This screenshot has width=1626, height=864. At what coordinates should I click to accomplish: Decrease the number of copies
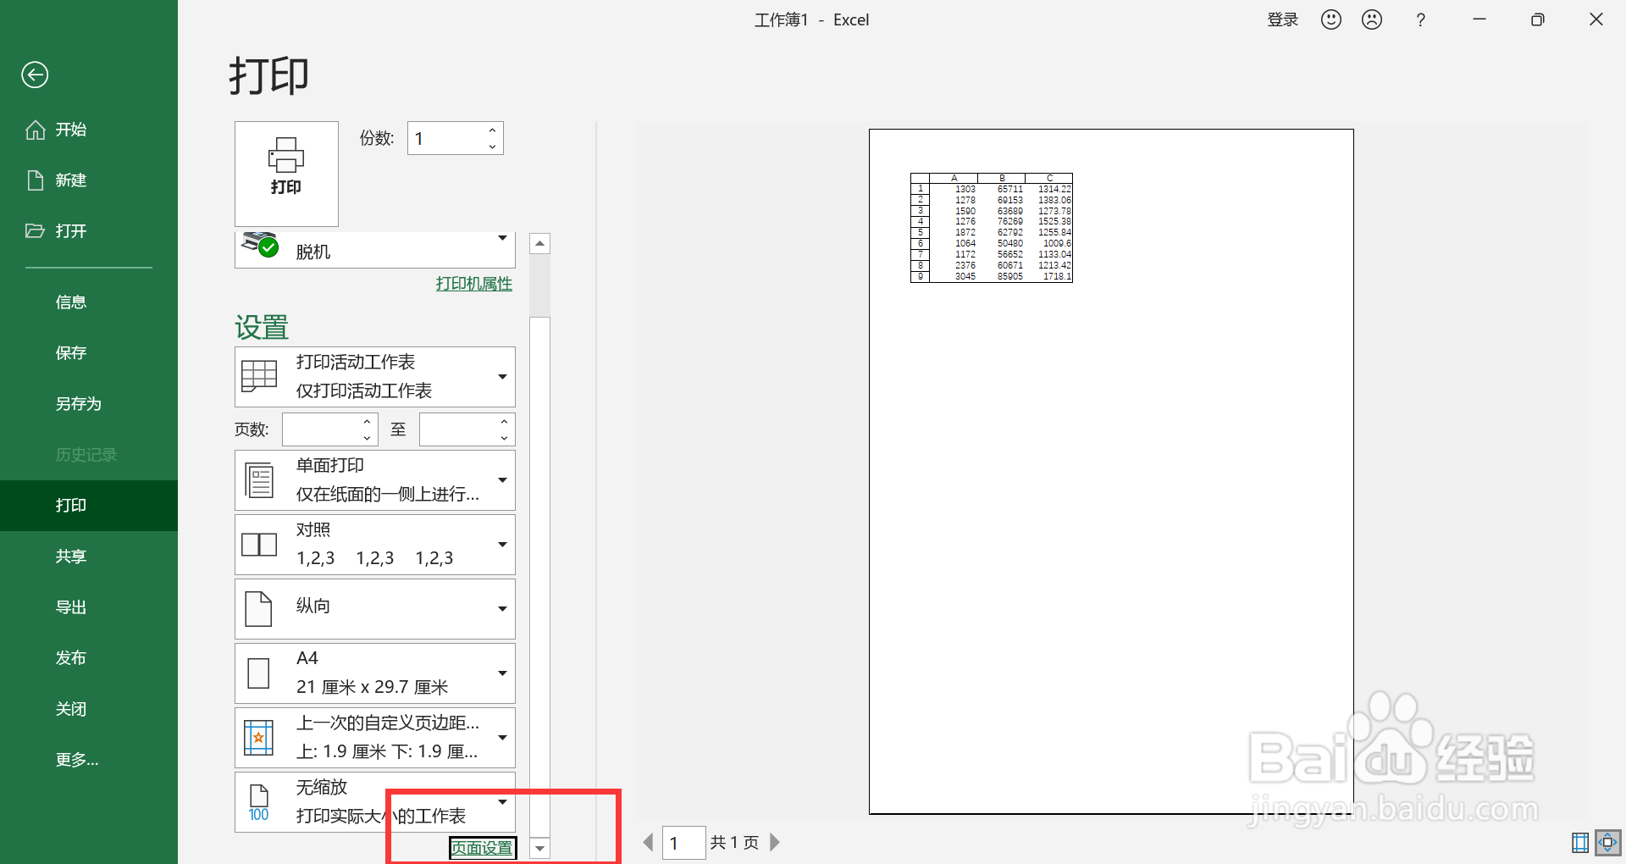(x=492, y=147)
